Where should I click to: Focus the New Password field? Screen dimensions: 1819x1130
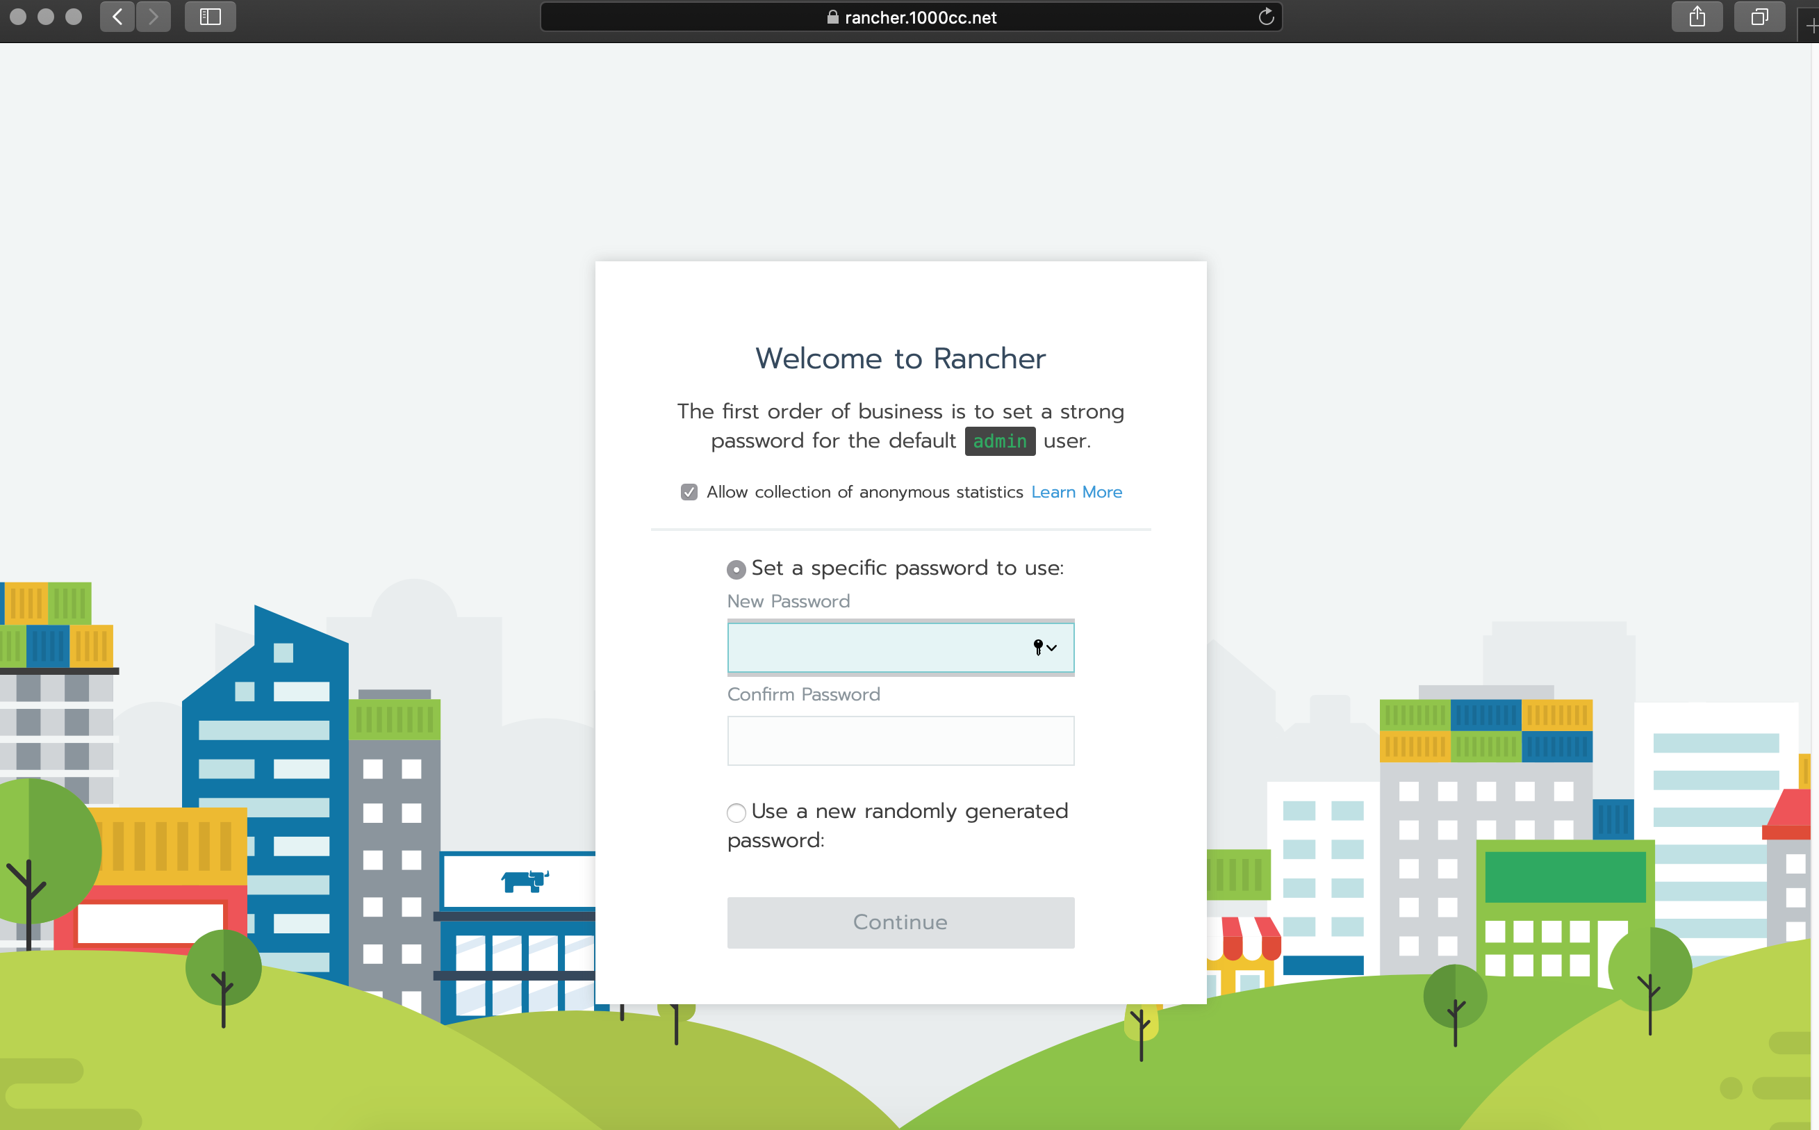pyautogui.click(x=900, y=647)
